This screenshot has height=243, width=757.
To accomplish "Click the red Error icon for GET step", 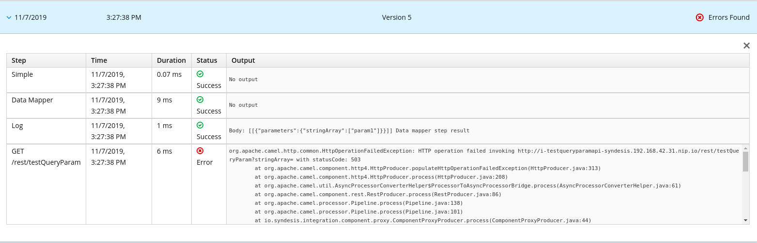I will pos(200,151).
